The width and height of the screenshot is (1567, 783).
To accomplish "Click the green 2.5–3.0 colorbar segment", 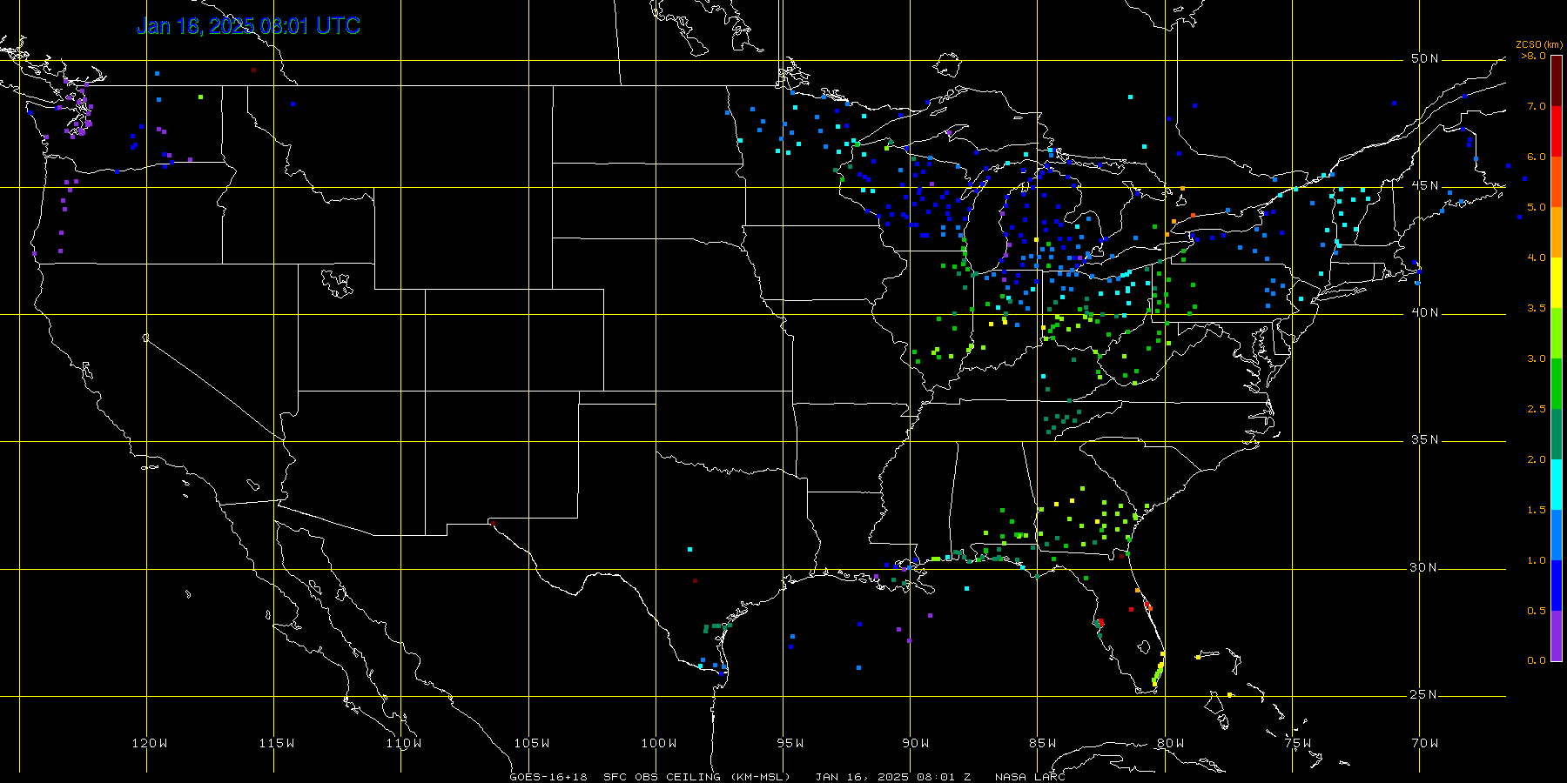I will pyautogui.click(x=1556, y=384).
